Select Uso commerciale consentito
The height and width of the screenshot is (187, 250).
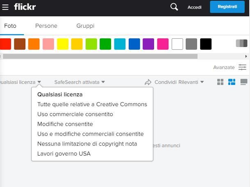click(x=75, y=114)
